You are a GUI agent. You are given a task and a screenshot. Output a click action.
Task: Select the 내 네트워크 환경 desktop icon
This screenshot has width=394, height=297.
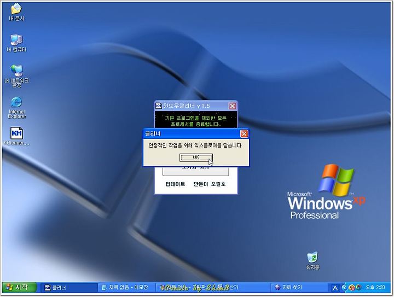(x=16, y=76)
